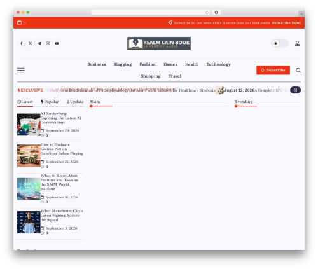This screenshot has width=318, height=269.
Task: Click the red Subscribe button
Action: [273, 70]
